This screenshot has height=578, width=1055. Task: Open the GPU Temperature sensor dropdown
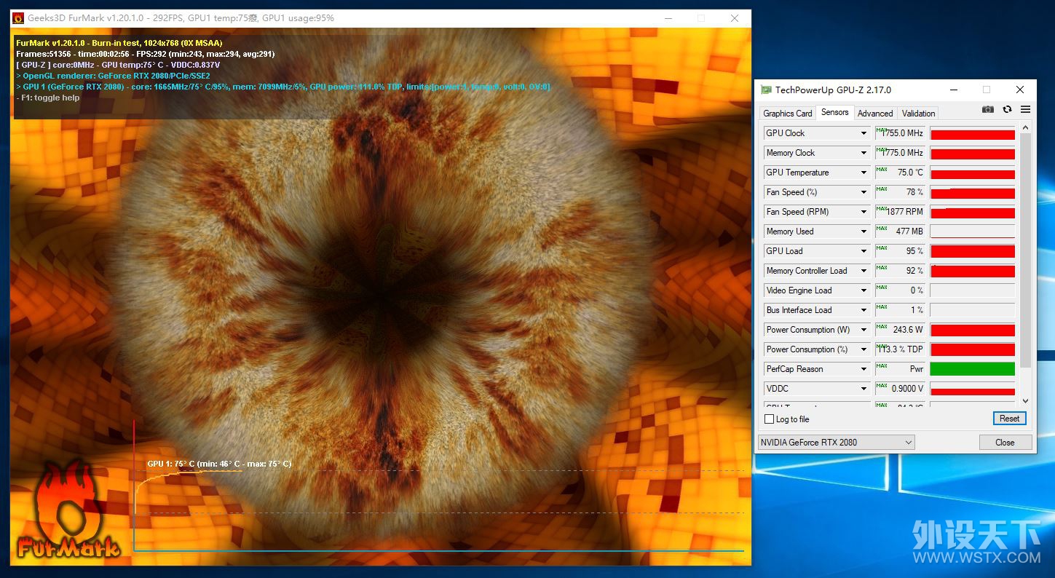tap(864, 173)
